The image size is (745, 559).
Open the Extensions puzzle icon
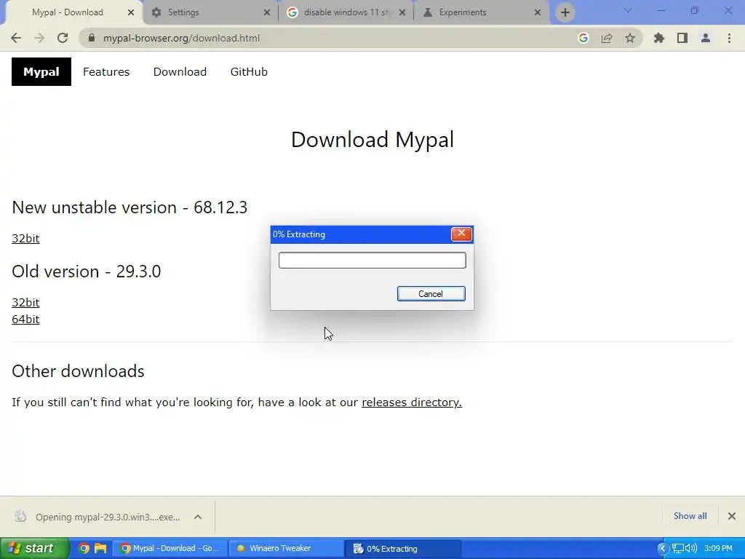(658, 38)
